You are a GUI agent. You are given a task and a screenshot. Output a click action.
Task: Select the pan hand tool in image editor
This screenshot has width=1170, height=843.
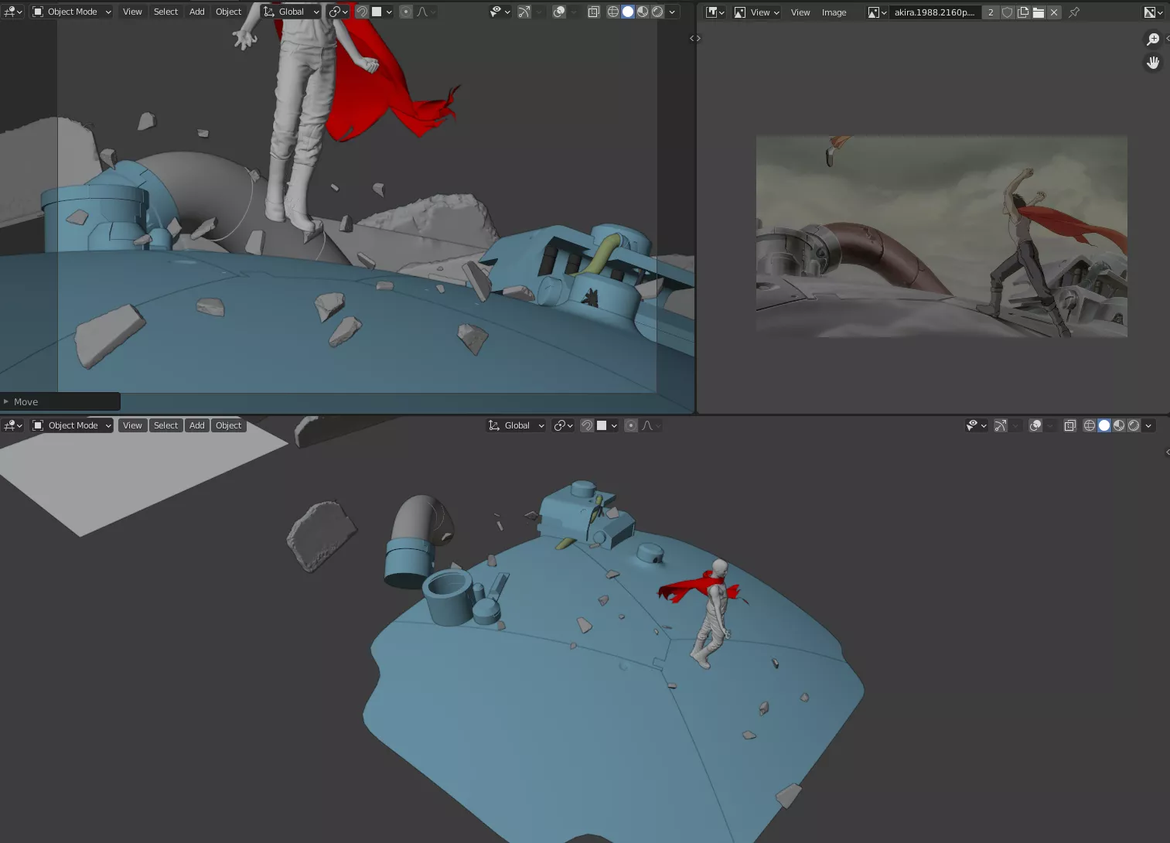coord(1152,63)
